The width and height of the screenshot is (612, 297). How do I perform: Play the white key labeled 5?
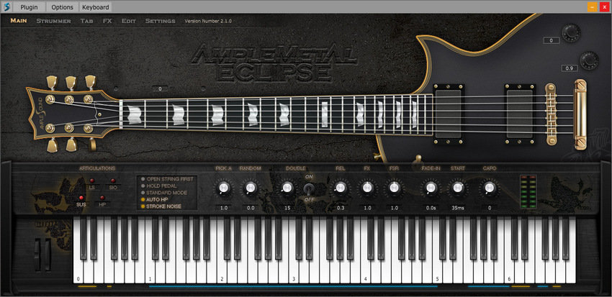437,273
